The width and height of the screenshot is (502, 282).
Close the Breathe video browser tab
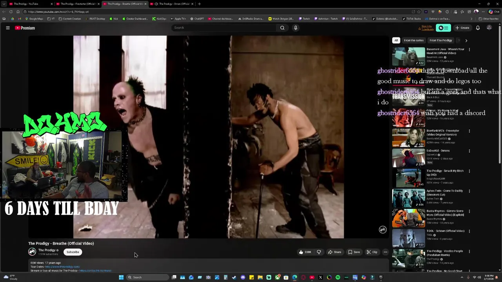(x=146, y=4)
